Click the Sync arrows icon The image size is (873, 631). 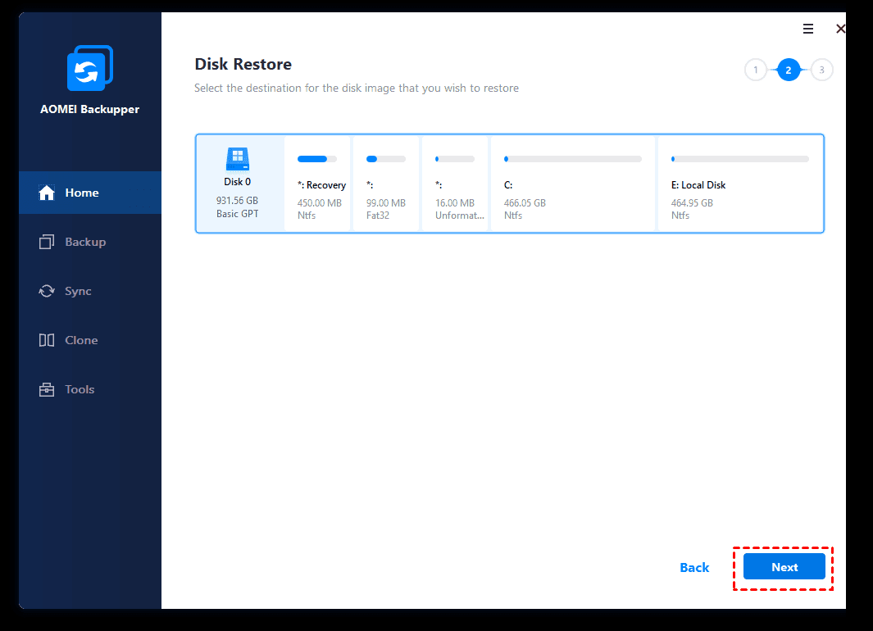[47, 291]
